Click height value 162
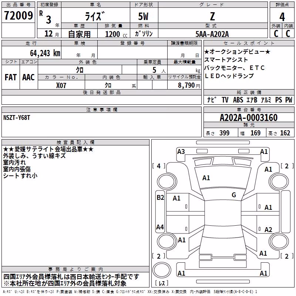This screenshot has width=296, height=296. click(285, 133)
